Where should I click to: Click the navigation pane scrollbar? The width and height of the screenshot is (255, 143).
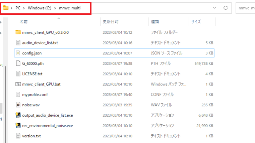5,105
